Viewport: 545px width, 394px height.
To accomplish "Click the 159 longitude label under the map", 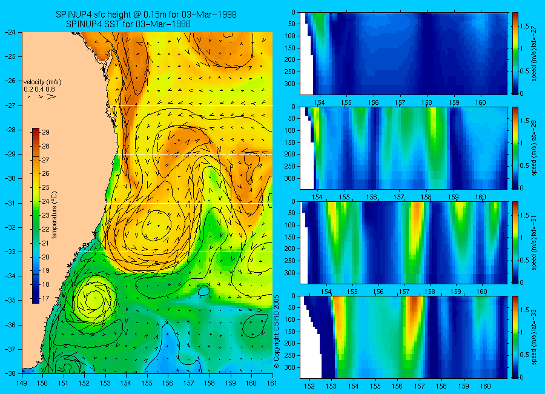I will pos(231,383).
